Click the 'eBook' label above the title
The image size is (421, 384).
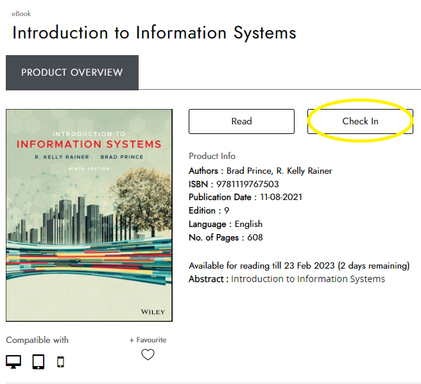click(x=21, y=14)
